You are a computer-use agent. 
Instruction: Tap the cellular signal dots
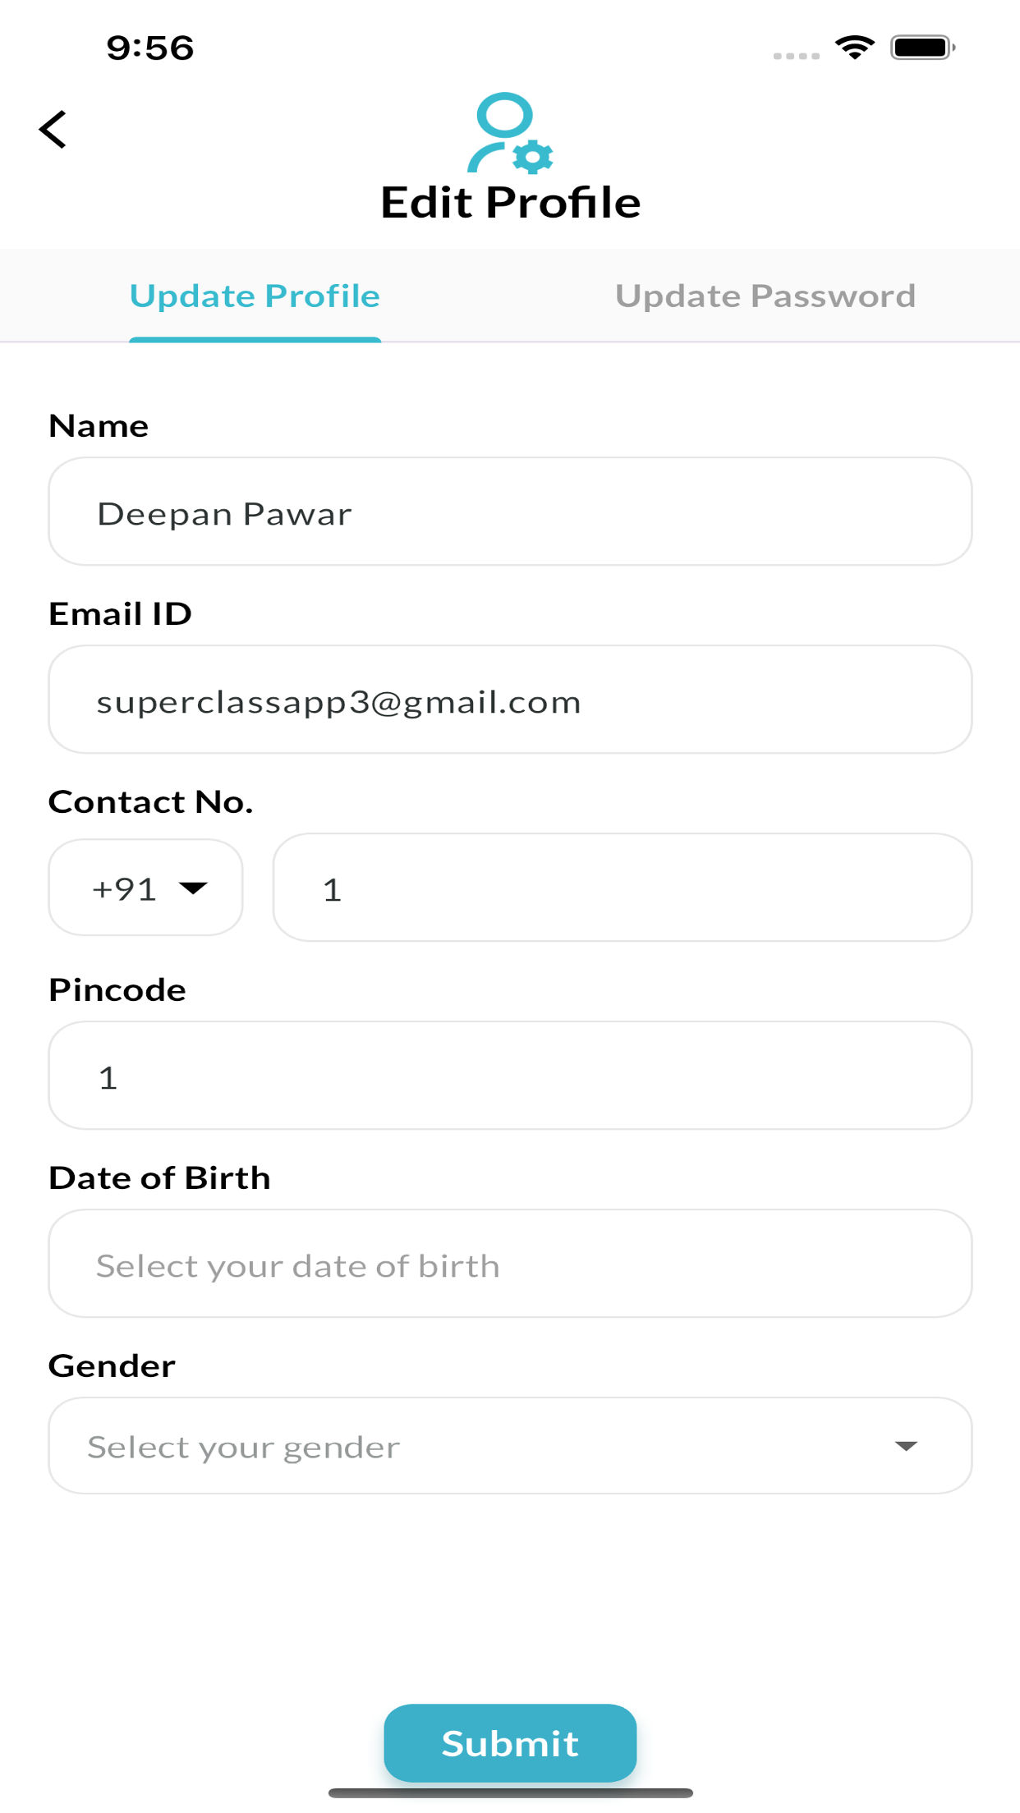pyautogui.click(x=796, y=56)
